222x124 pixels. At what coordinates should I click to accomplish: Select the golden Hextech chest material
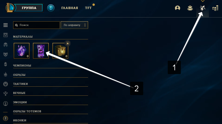[60, 51]
